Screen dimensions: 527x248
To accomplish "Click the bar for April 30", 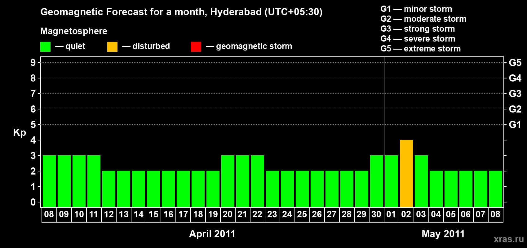I will click(x=377, y=181).
